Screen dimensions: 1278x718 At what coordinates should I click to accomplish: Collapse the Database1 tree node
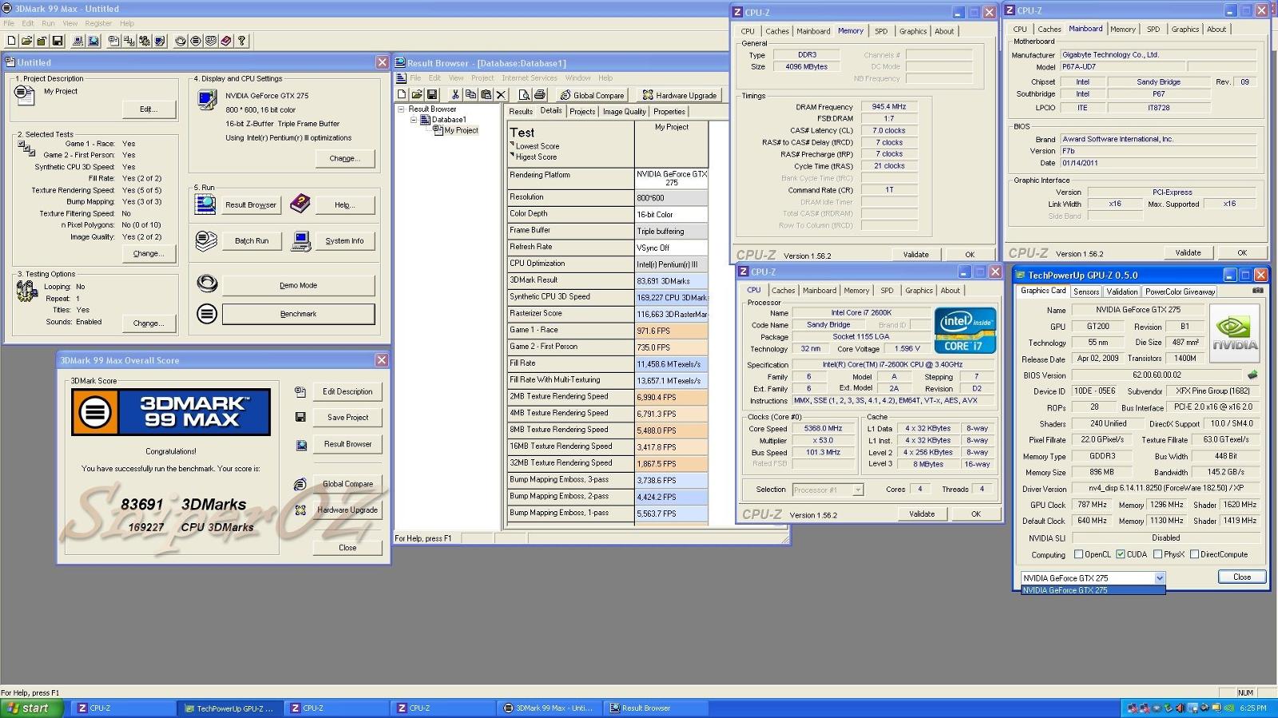coord(413,120)
